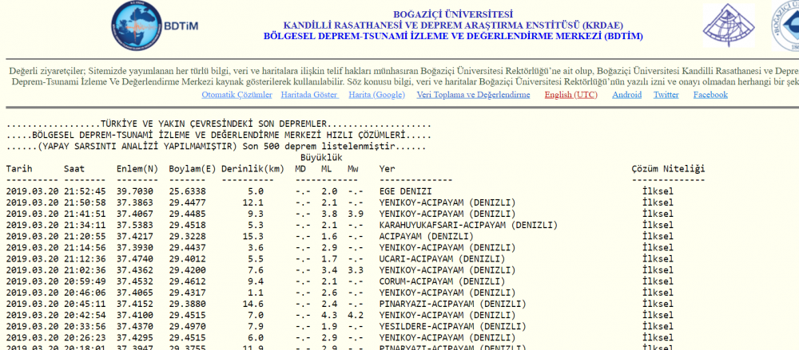
Task: Select UCARI-ACIPAYAM (DENIZLI) location
Action: (x=443, y=258)
